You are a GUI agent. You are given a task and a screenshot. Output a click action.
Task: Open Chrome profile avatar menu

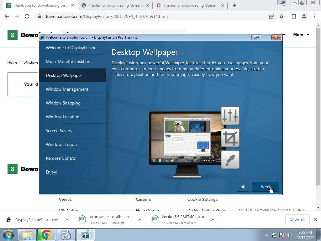pyautogui.click(x=304, y=16)
